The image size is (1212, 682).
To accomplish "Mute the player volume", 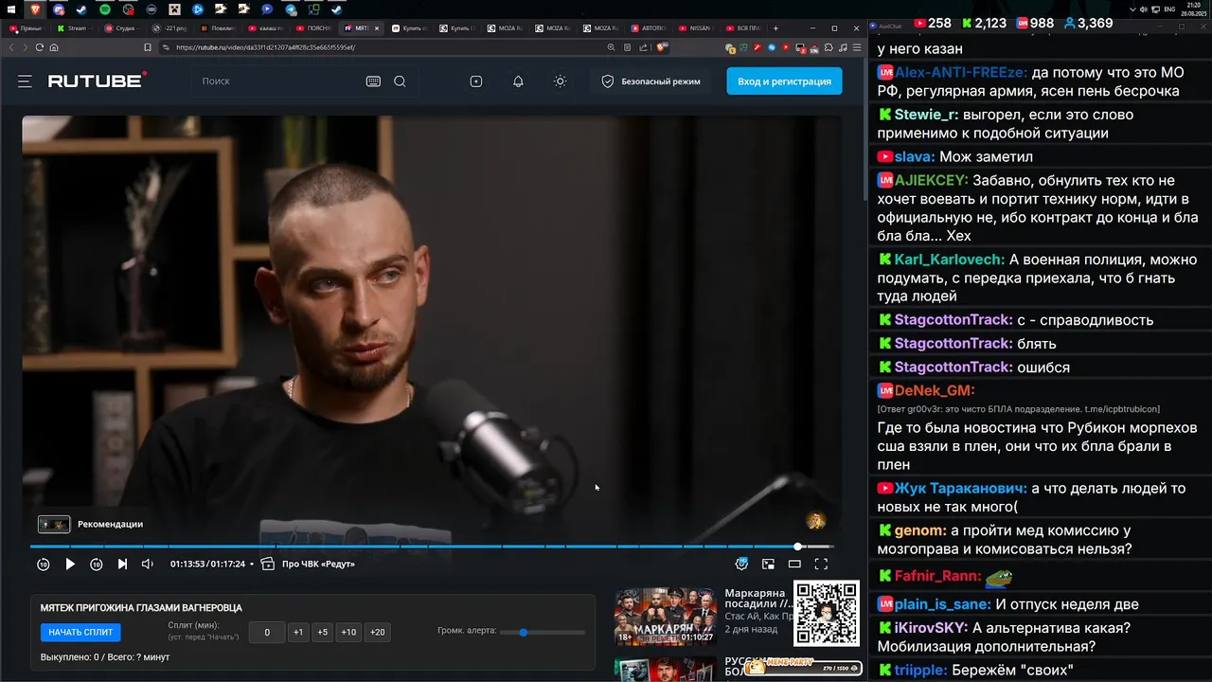I will (x=148, y=564).
